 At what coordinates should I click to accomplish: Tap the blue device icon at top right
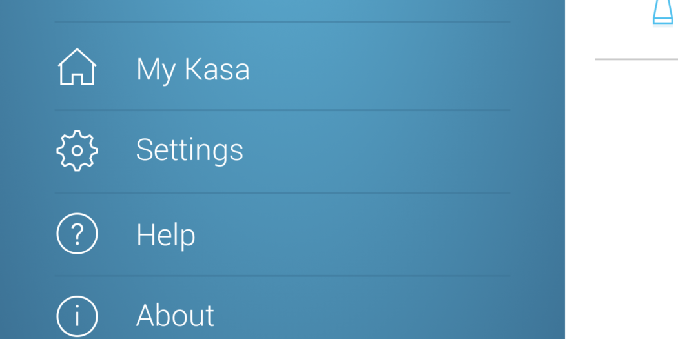click(663, 13)
